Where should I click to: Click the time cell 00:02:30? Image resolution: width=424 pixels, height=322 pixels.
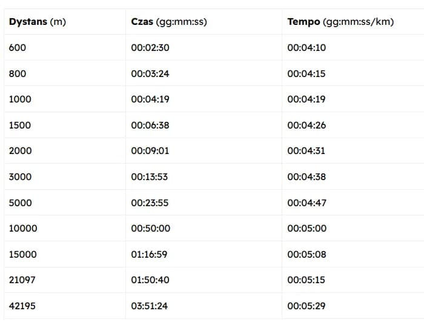pyautogui.click(x=150, y=47)
